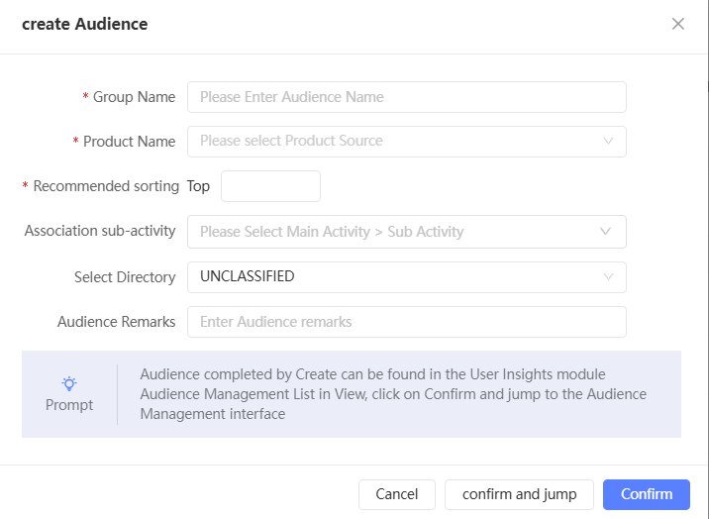Screen dimensions: 709x519
Task: Close the create Audience dialog
Action: 677,24
